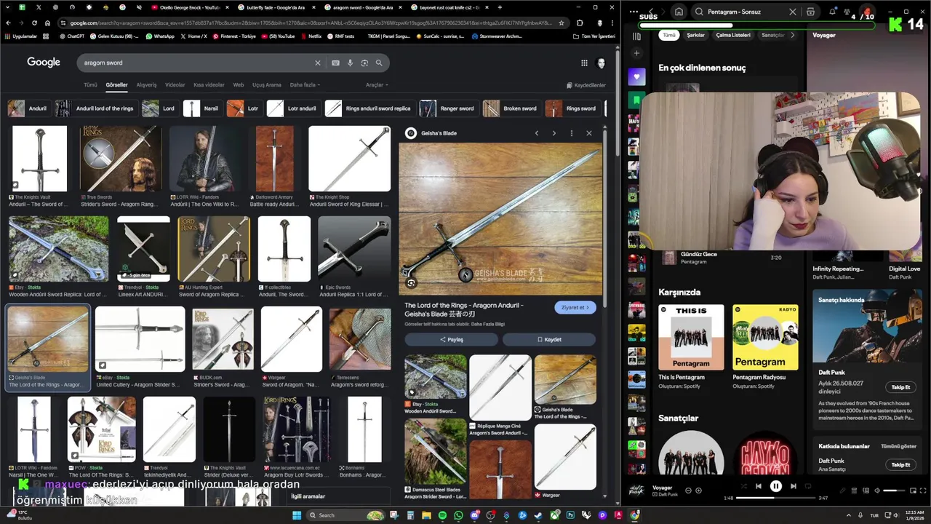
Task: Open Kısa videolar tab
Action: [209, 85]
